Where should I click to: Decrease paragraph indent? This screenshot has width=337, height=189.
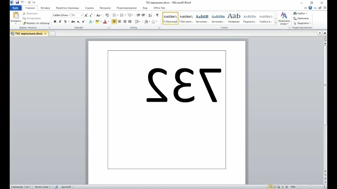(138, 15)
